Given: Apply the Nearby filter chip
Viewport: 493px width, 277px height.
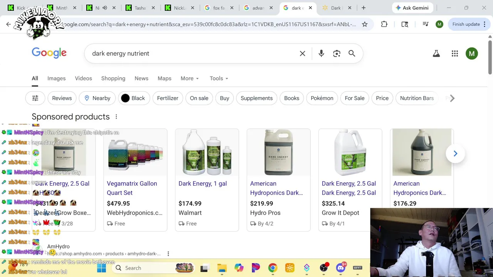Looking at the screenshot, I should coord(97,98).
